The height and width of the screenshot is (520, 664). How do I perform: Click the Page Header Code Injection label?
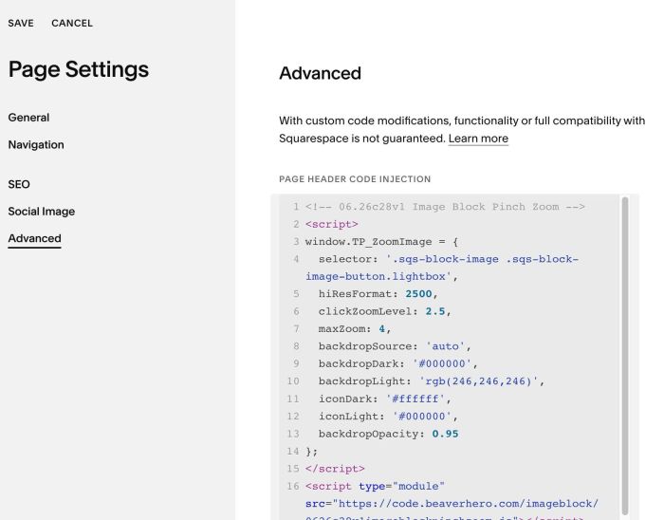click(x=355, y=179)
